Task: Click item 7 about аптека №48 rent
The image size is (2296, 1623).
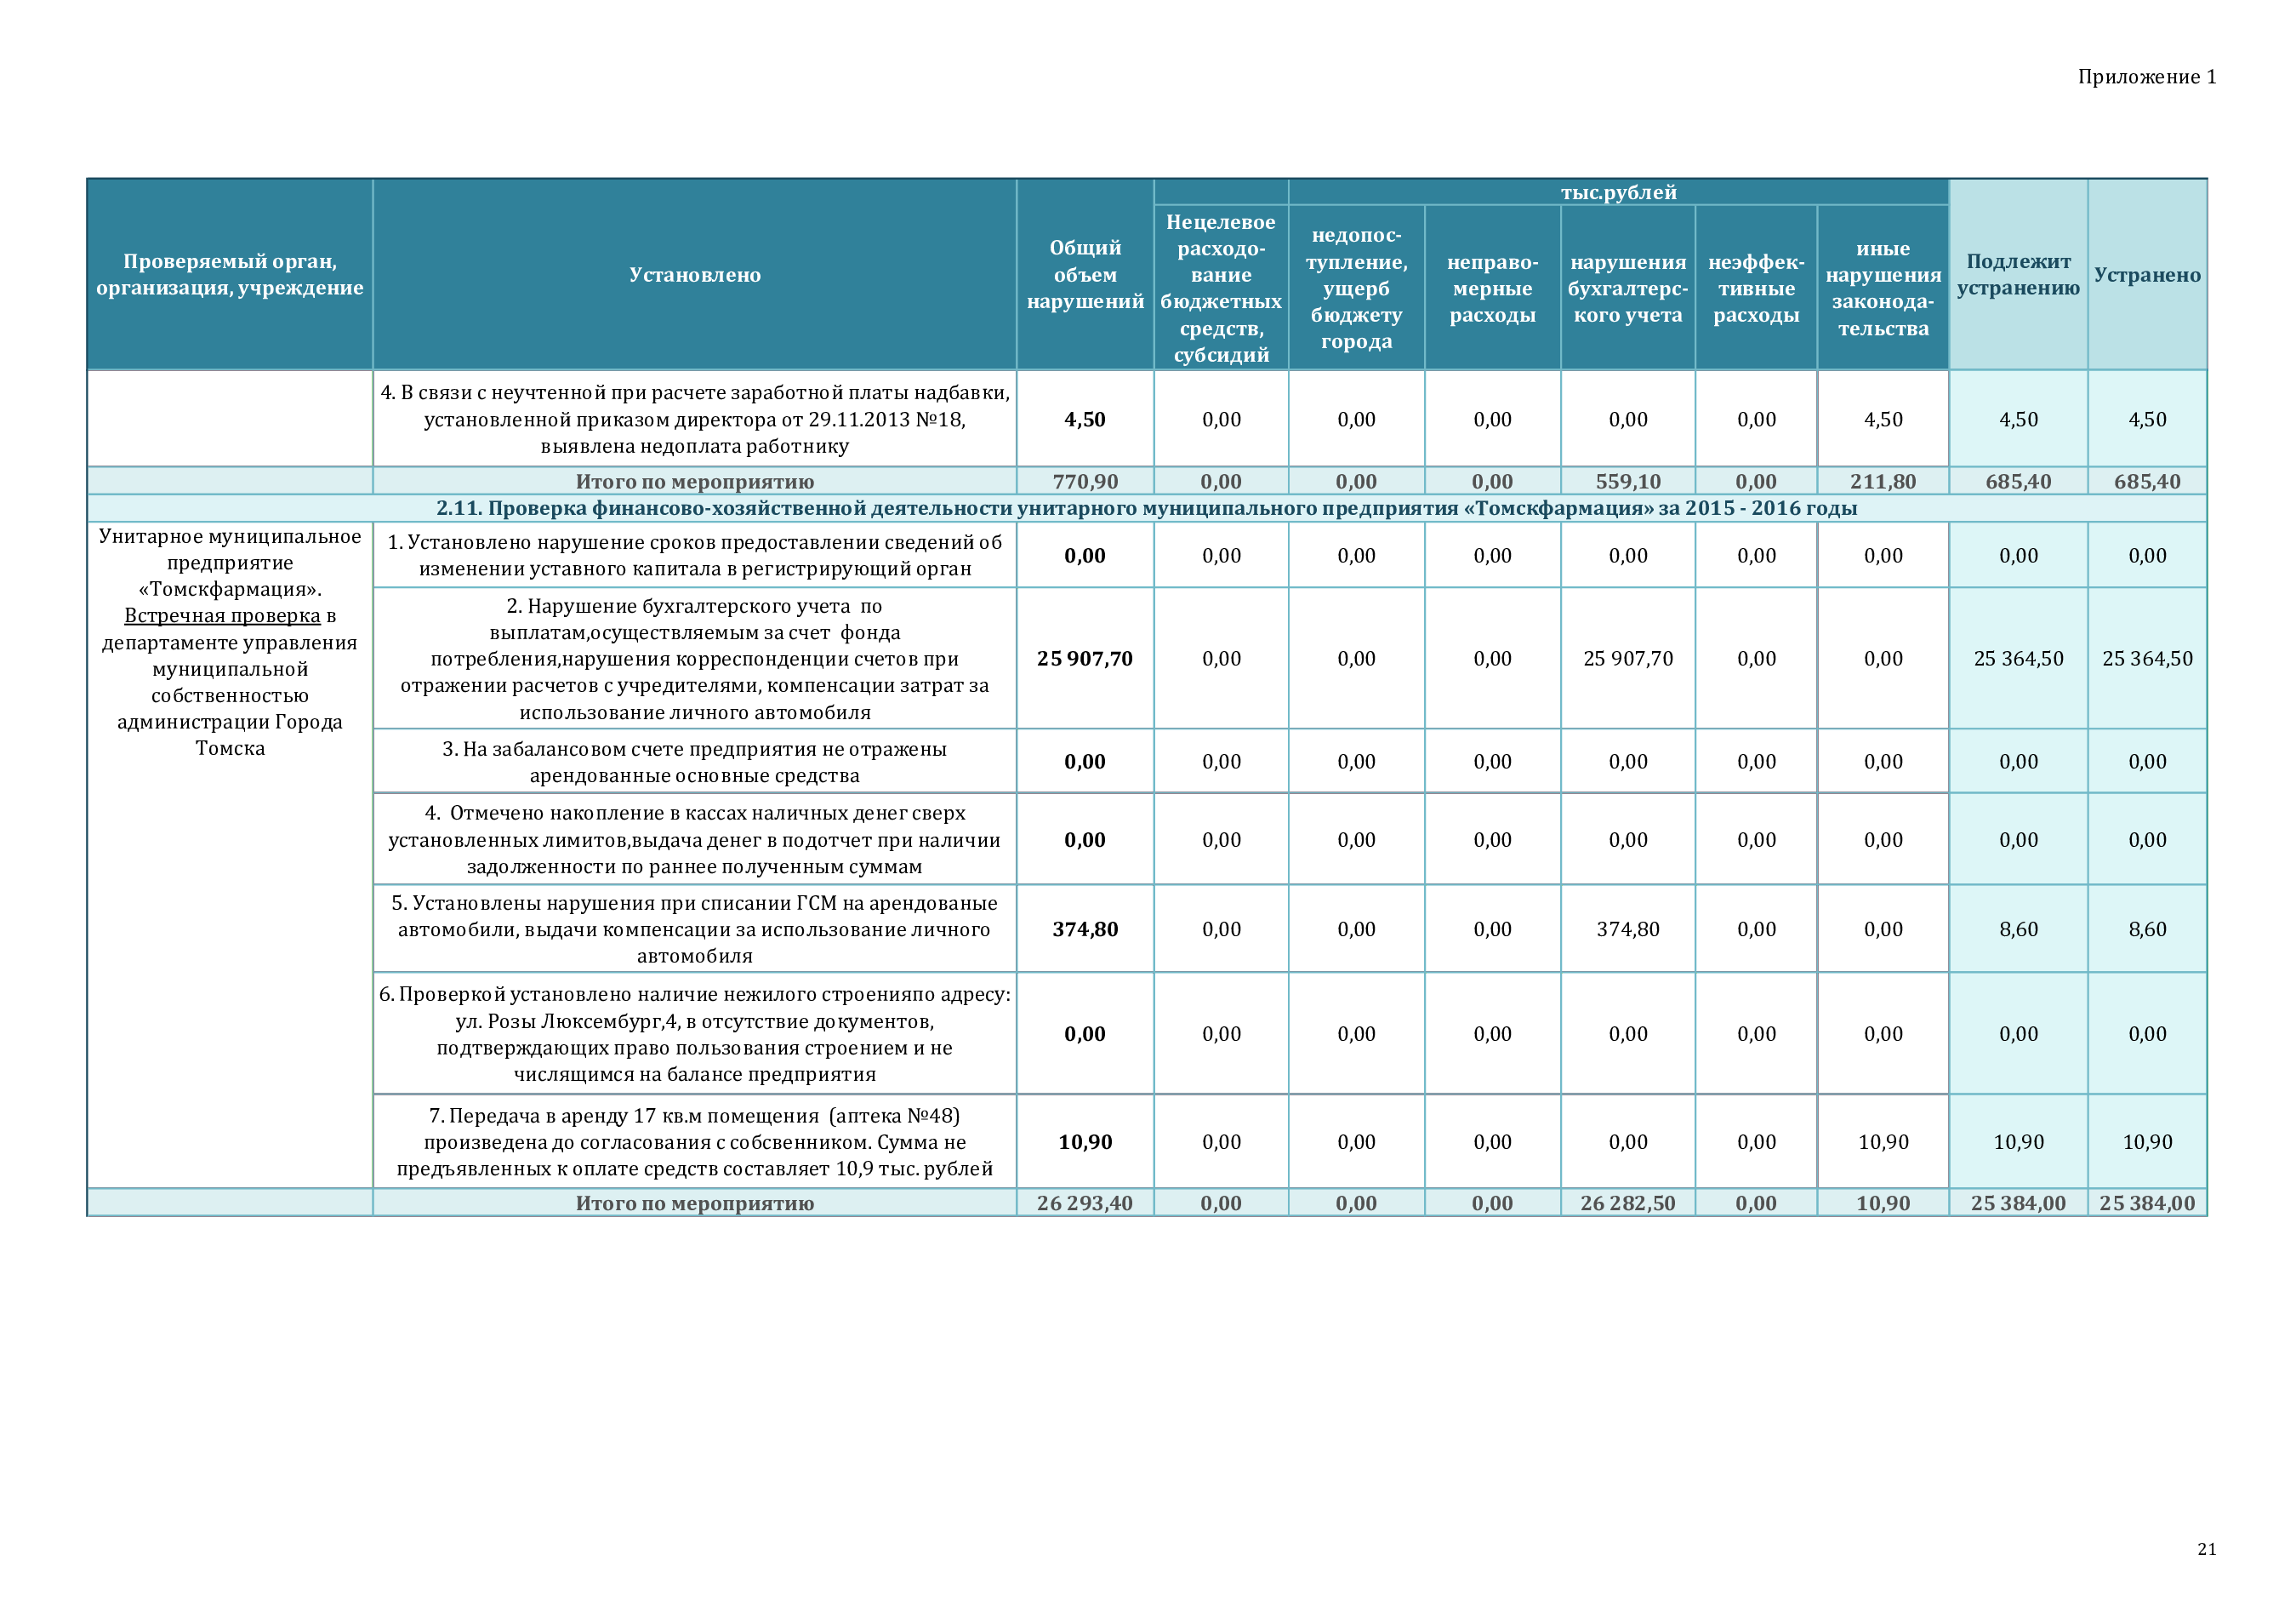Action: click(694, 1143)
